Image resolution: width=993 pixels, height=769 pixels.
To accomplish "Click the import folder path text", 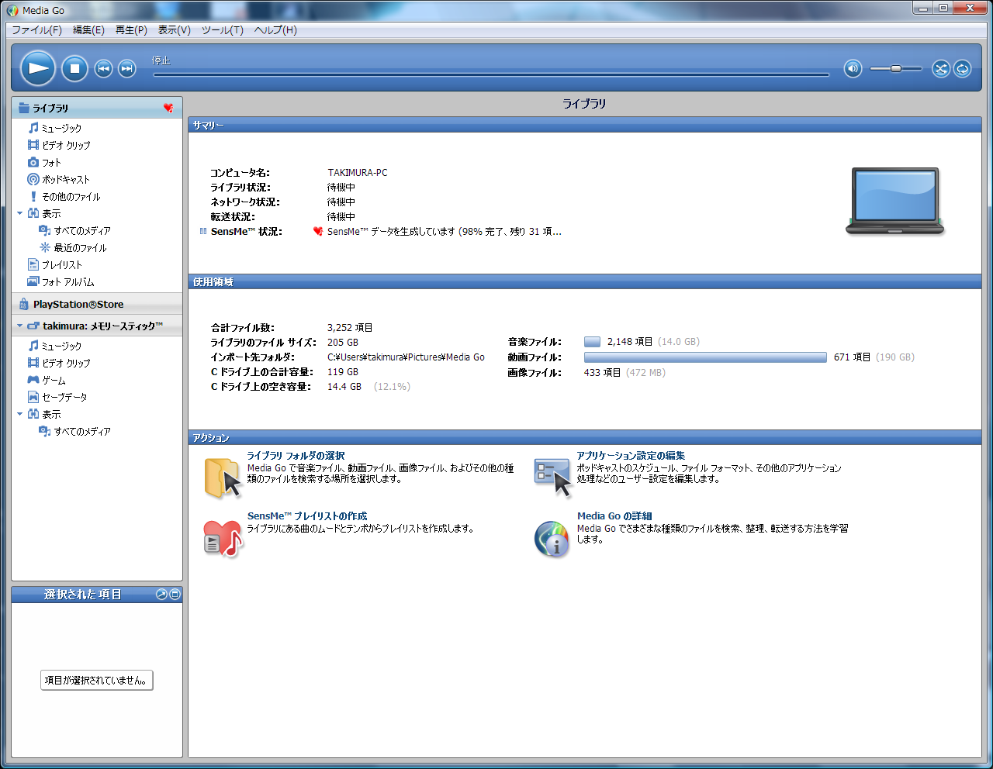I will [x=406, y=357].
